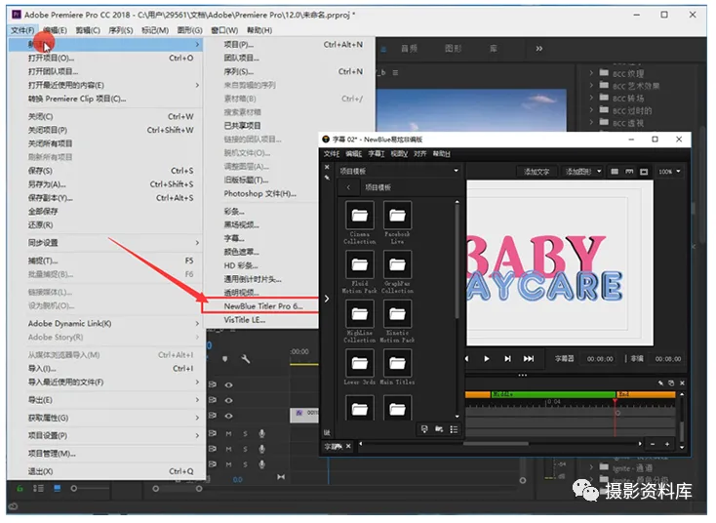Toggle the snap icon below the audio tracks
This screenshot has width=716, height=523.
(x=281, y=477)
